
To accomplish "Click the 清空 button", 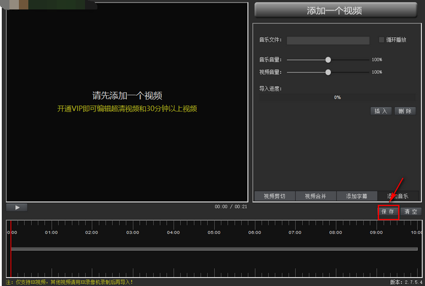I will pyautogui.click(x=411, y=212).
